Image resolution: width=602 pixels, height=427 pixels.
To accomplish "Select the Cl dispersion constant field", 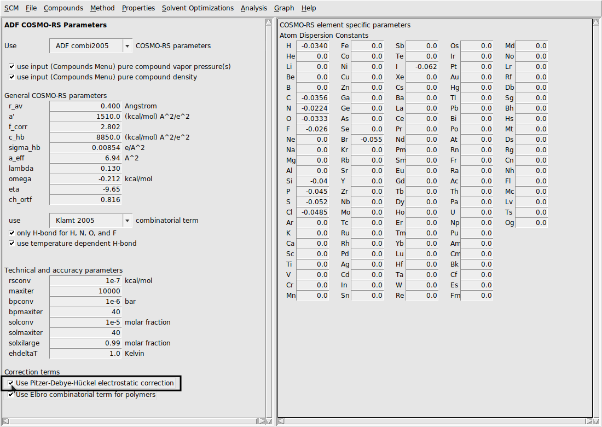I will click(x=312, y=212).
